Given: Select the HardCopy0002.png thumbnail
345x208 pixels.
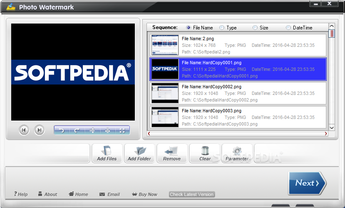Looking at the screenshot, I should click(x=165, y=93).
